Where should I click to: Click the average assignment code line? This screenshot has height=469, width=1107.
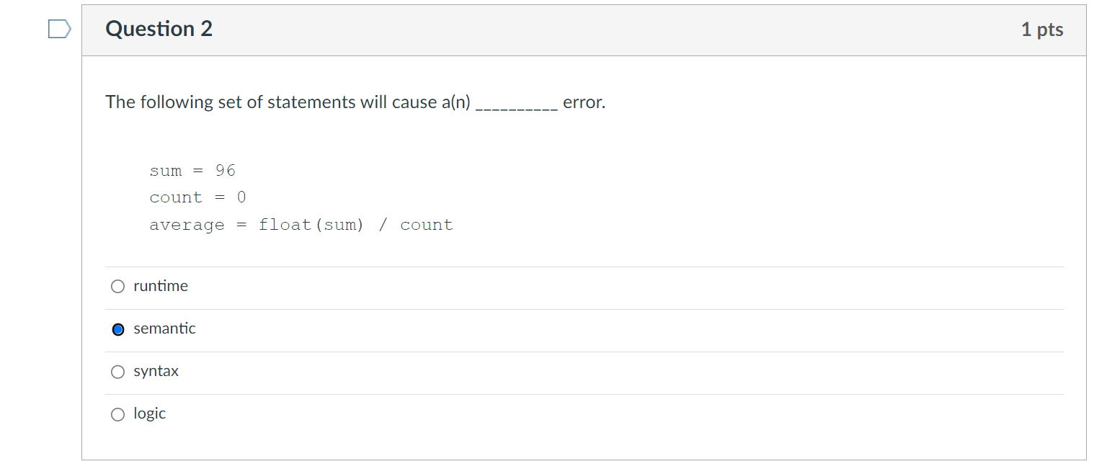[301, 224]
